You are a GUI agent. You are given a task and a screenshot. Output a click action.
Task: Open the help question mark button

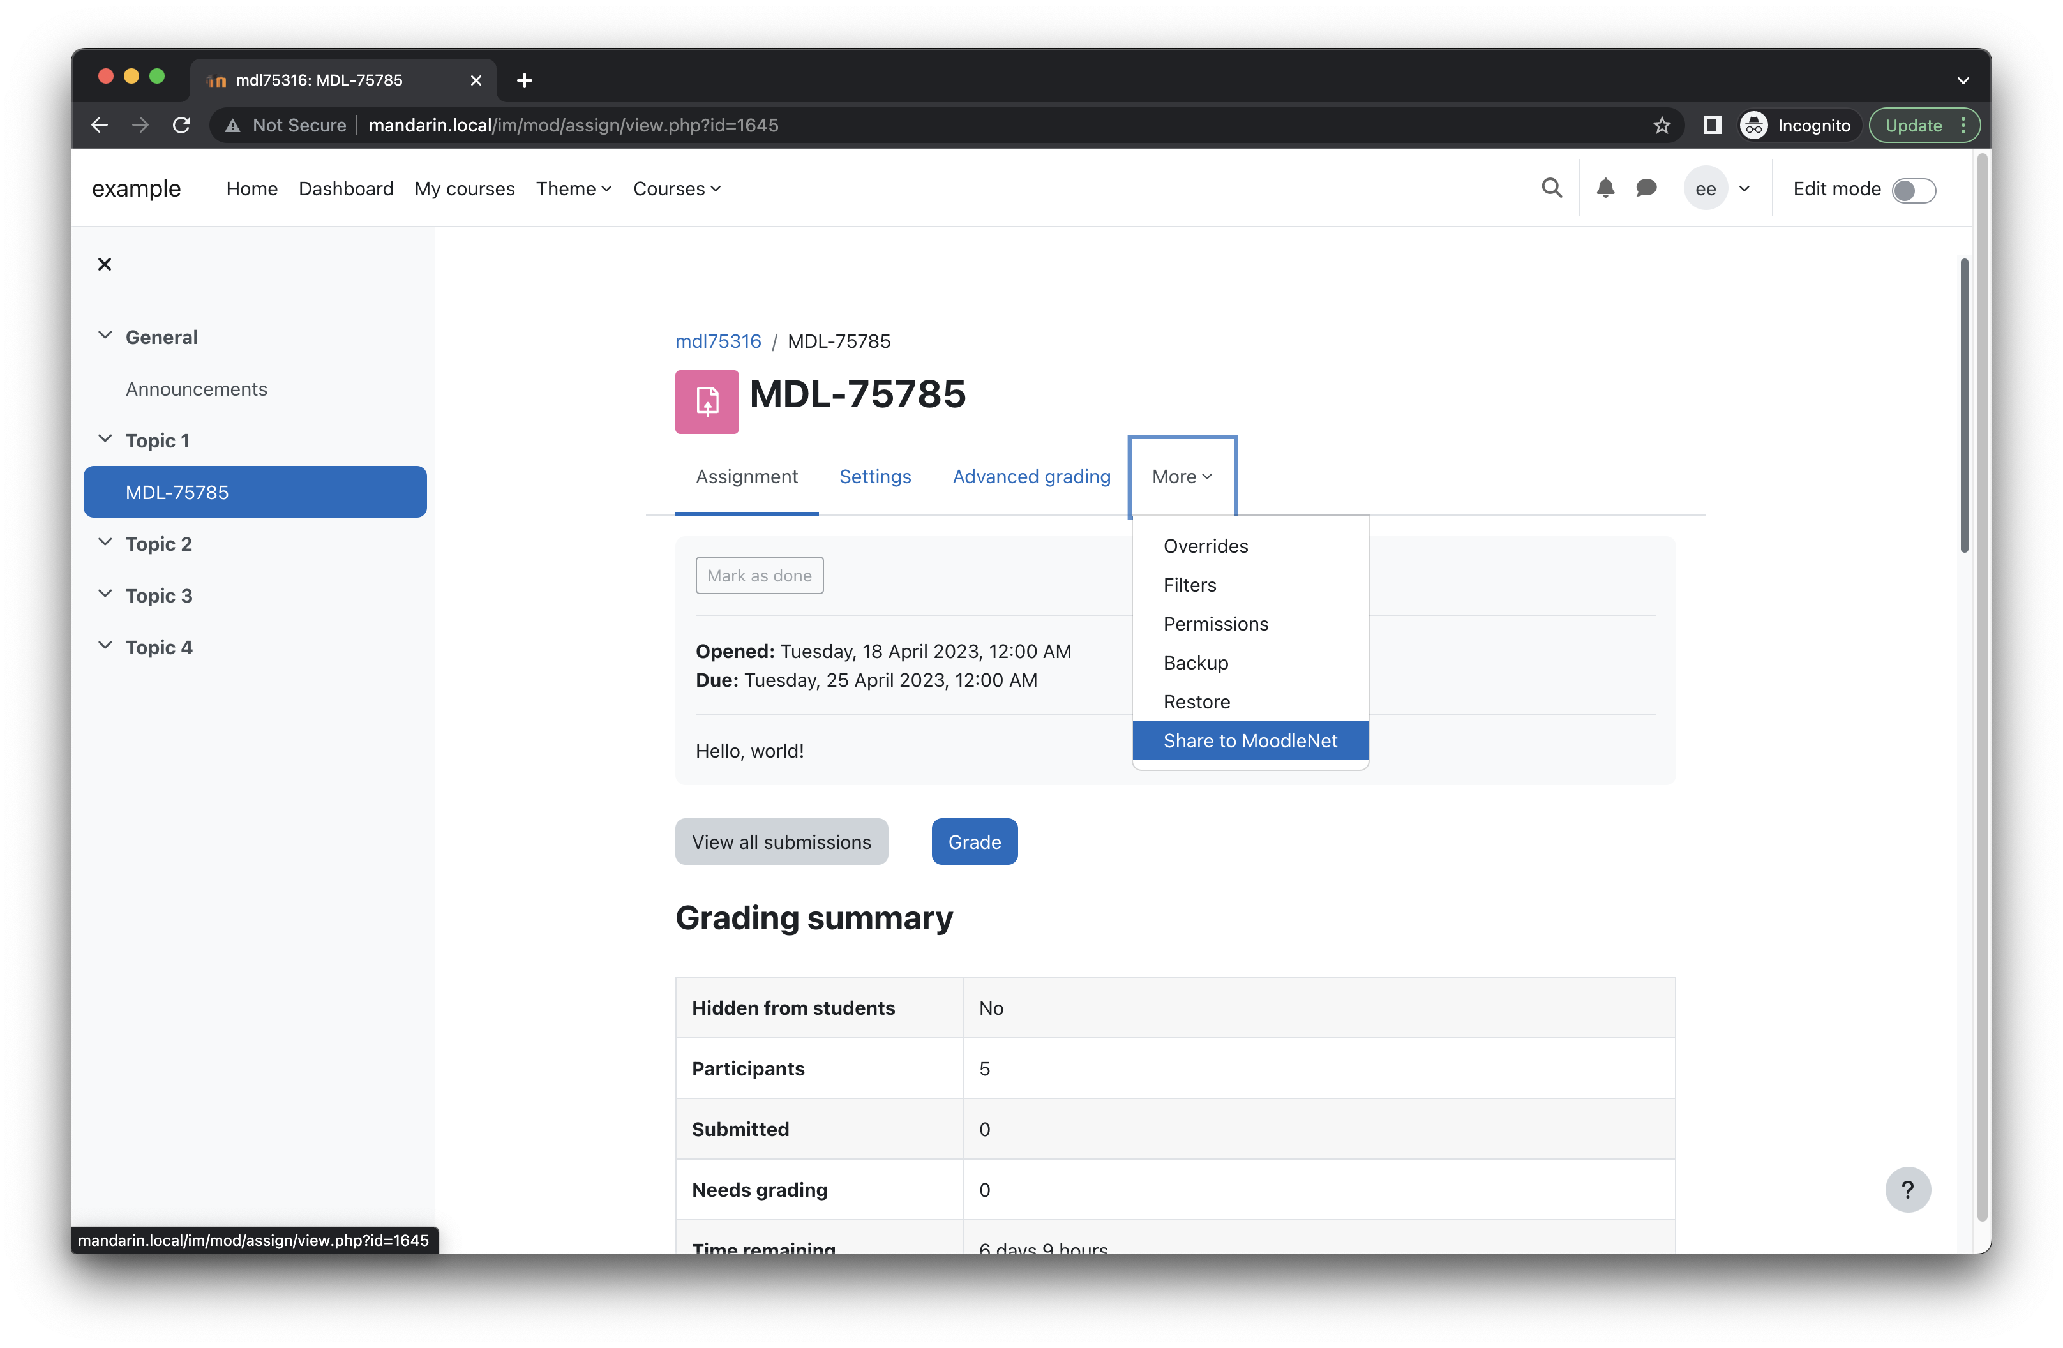click(x=1907, y=1189)
